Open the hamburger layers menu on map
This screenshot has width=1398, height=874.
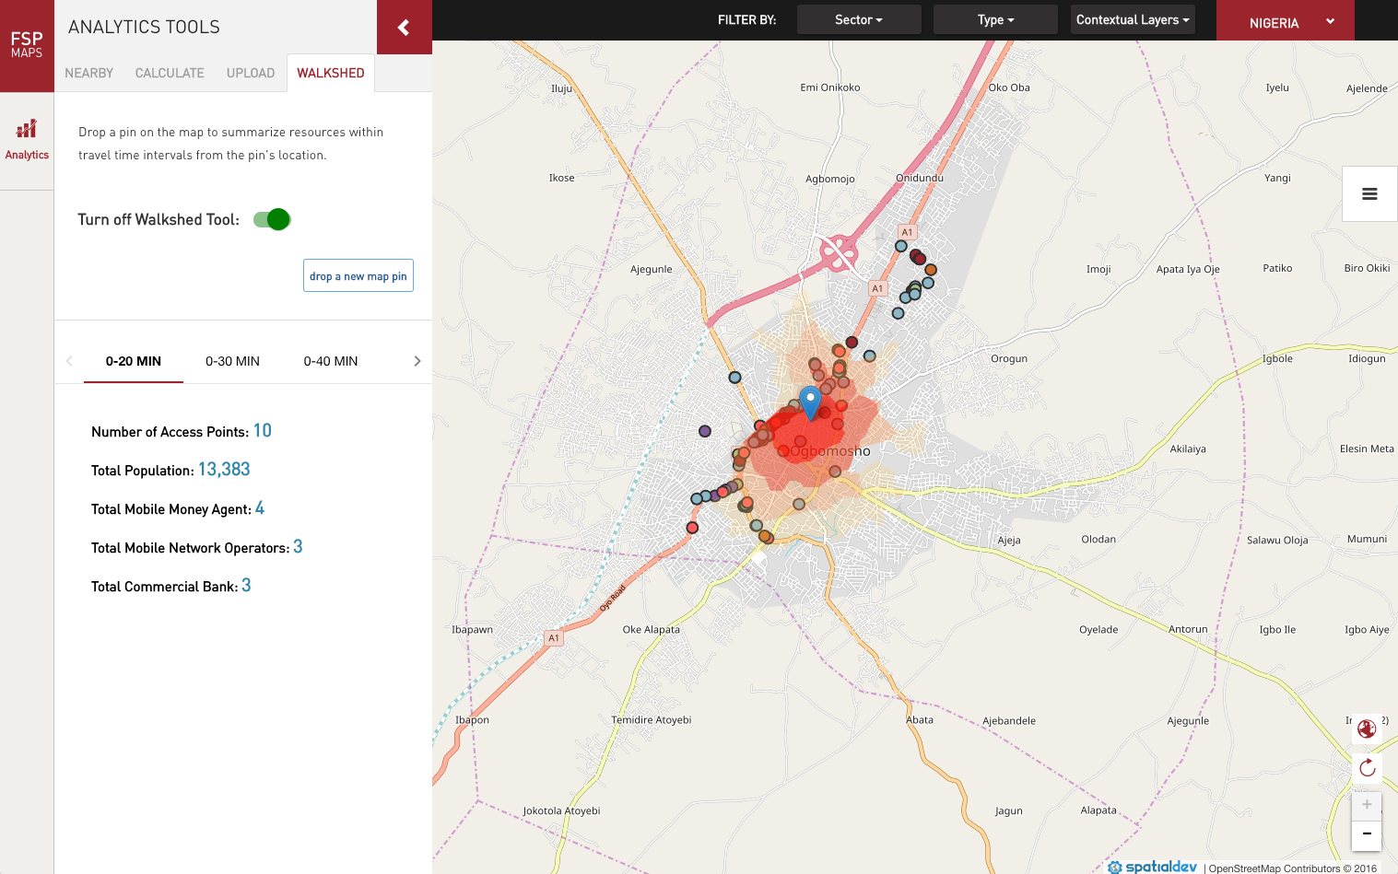[1369, 193]
